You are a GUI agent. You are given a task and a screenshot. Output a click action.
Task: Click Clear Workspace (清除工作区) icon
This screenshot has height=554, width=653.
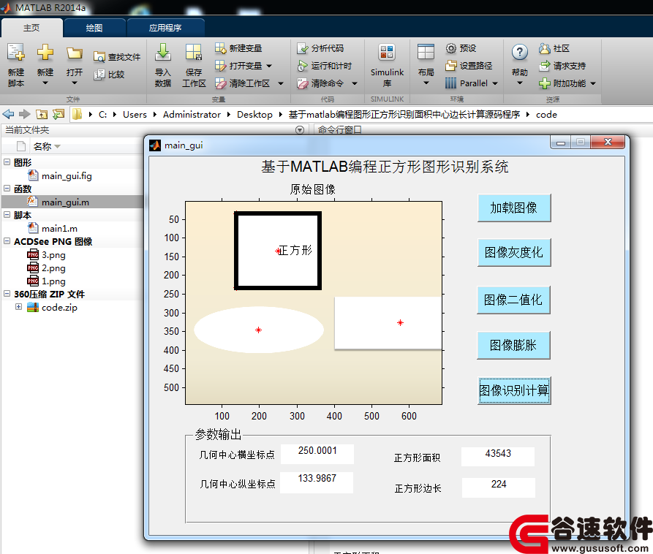point(220,83)
